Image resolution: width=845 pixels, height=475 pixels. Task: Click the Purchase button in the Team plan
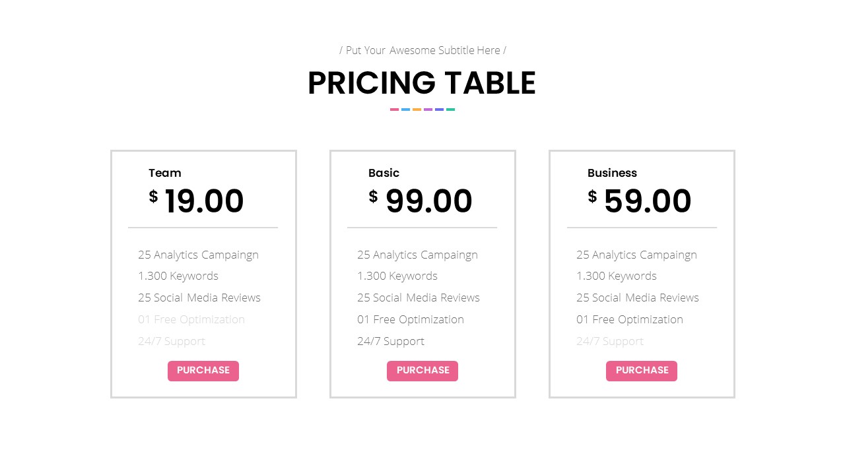tap(203, 371)
